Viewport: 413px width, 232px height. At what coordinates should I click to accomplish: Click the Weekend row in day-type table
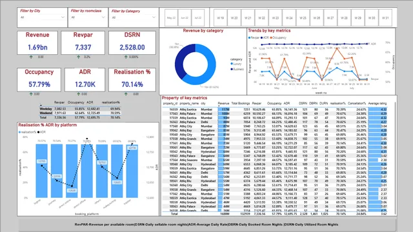[x=80, y=113]
